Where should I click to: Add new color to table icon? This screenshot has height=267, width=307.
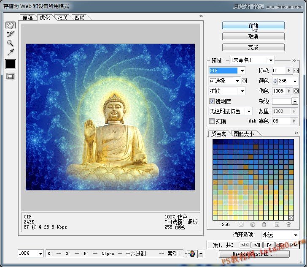coord(277,224)
